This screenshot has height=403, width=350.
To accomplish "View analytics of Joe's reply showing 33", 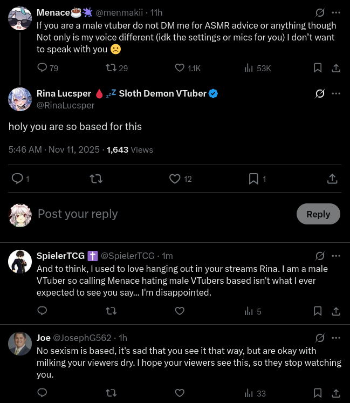I will pyautogui.click(x=255, y=393).
